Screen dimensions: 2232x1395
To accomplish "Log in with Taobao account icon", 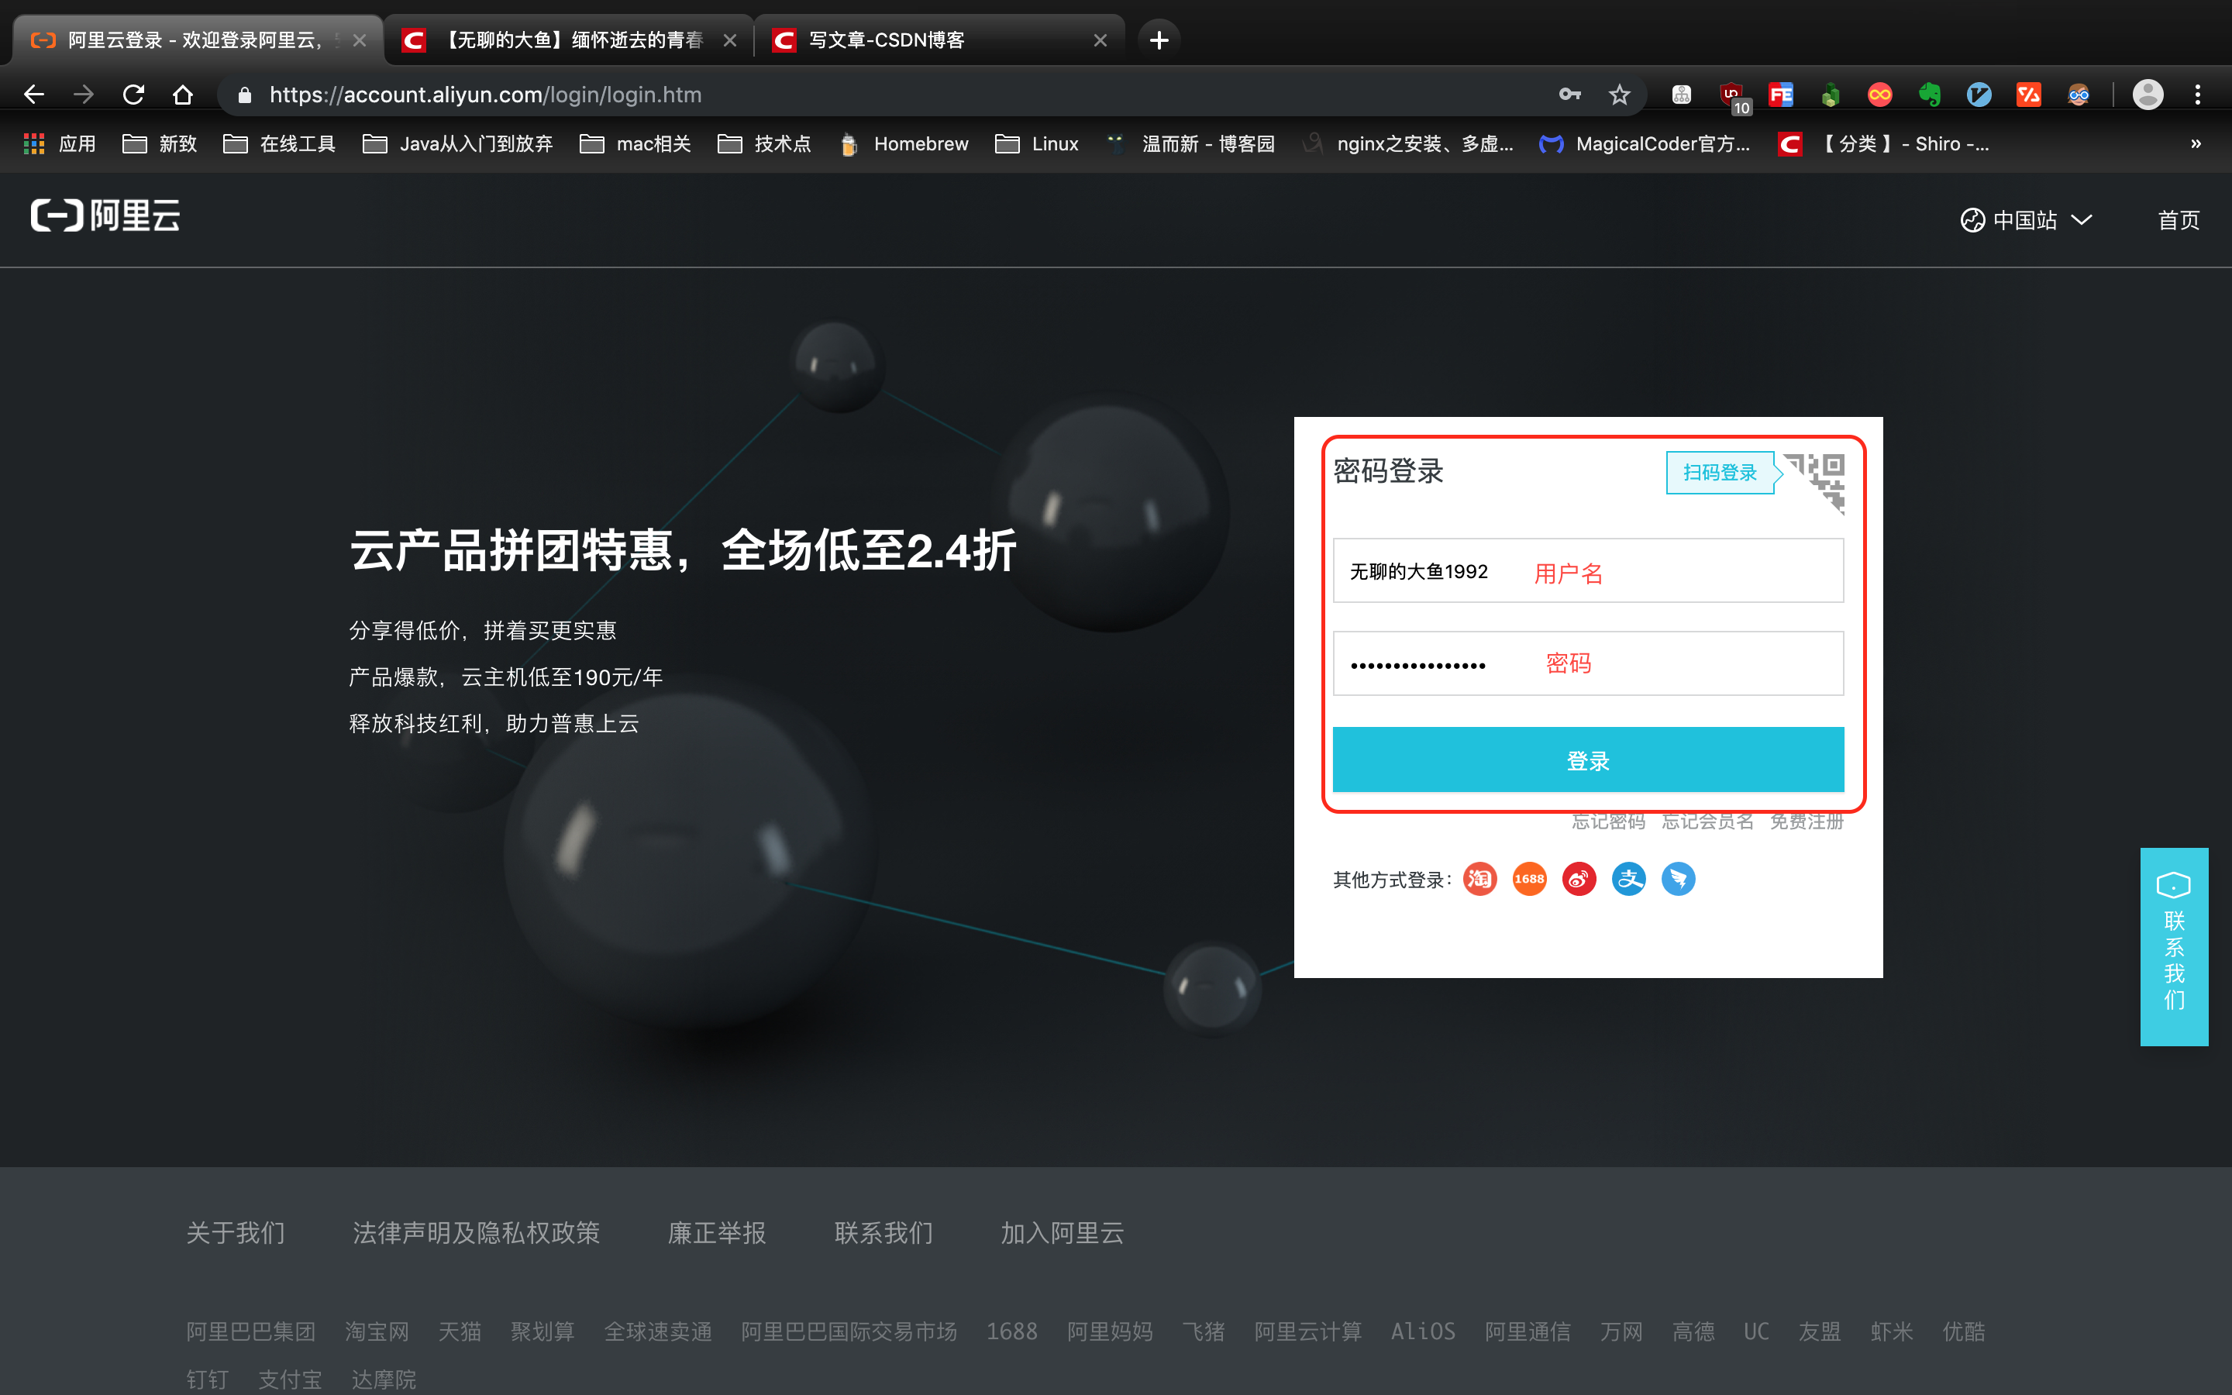I will coord(1479,880).
